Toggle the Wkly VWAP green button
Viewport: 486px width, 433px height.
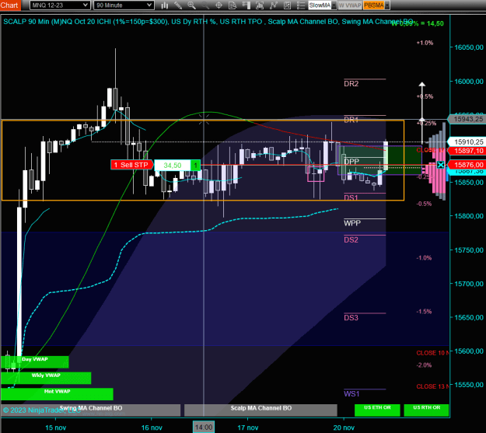point(46,378)
